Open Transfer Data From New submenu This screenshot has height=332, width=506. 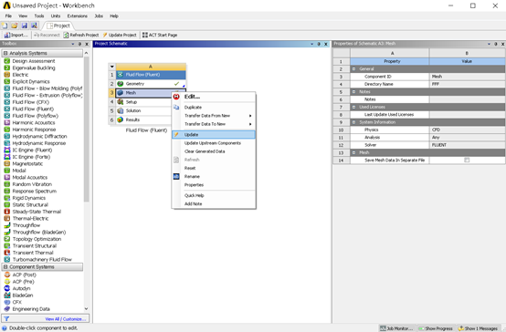click(214, 116)
